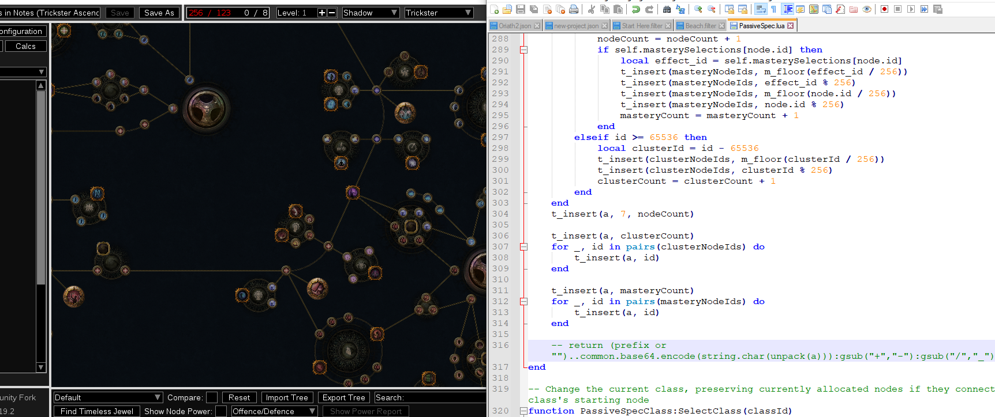Open the Trickster ascendancy dropdown
This screenshot has height=417, width=995.
pyautogui.click(x=439, y=13)
